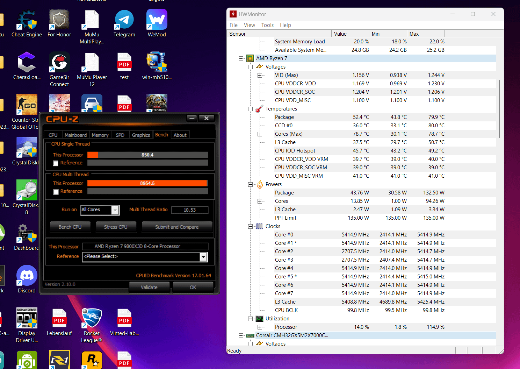Image resolution: width=520 pixels, height=369 pixels.
Task: Expand the Processor utilization row
Action: tap(260, 327)
